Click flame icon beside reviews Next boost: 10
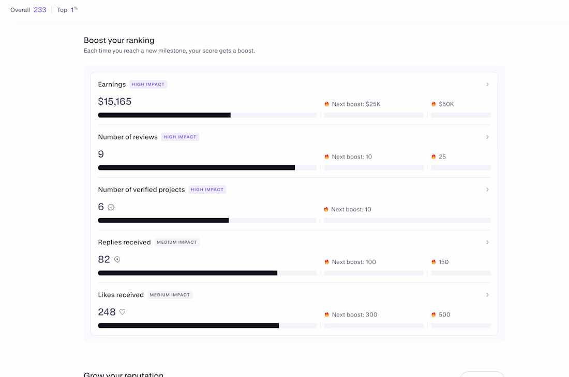Screen dimensions: 569x377 pos(327,157)
